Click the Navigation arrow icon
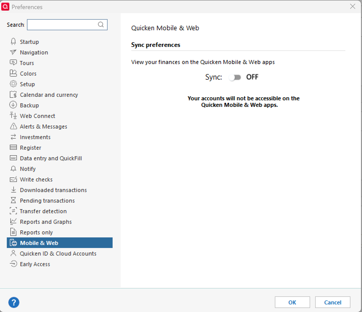This screenshot has height=312, width=362. pyautogui.click(x=13, y=52)
